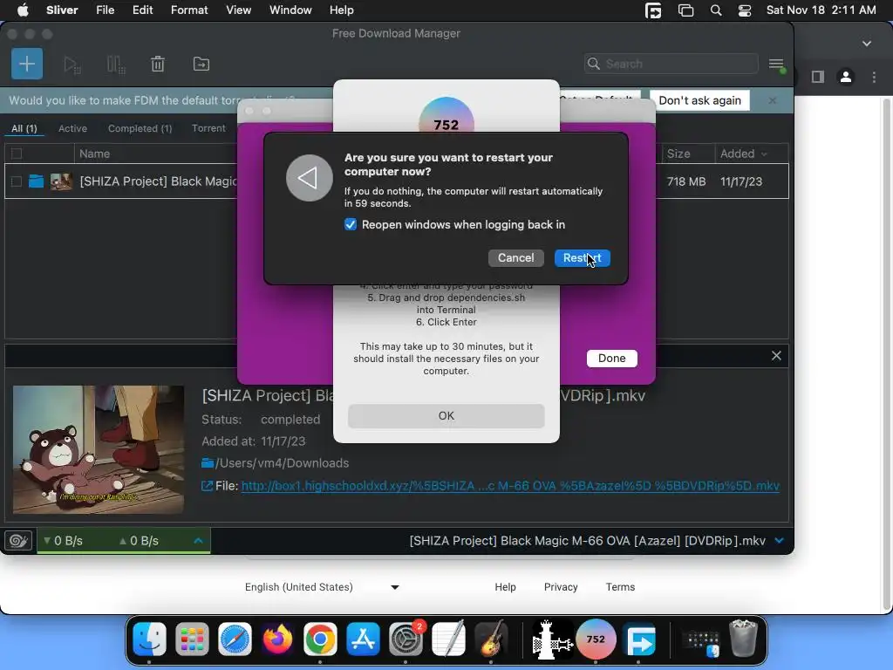Click Don't ask again button

click(x=699, y=100)
